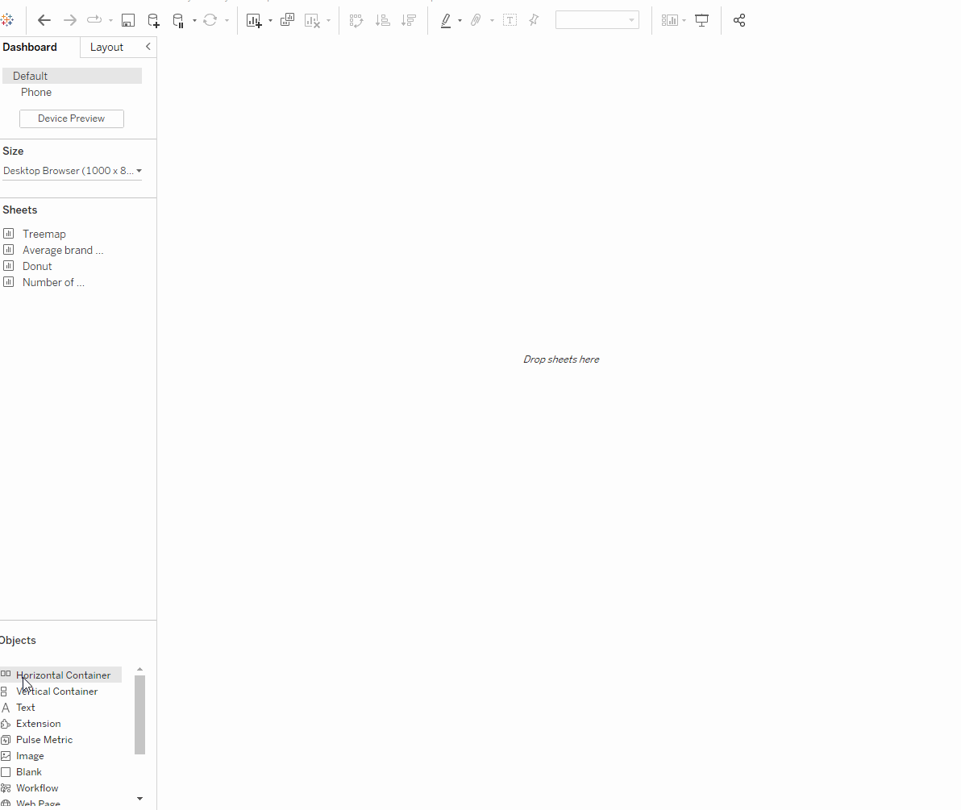Choose the Image object
The width and height of the screenshot is (961, 810).
click(29, 756)
